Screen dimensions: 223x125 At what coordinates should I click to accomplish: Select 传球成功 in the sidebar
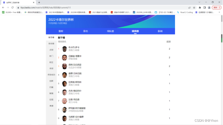point(51,75)
